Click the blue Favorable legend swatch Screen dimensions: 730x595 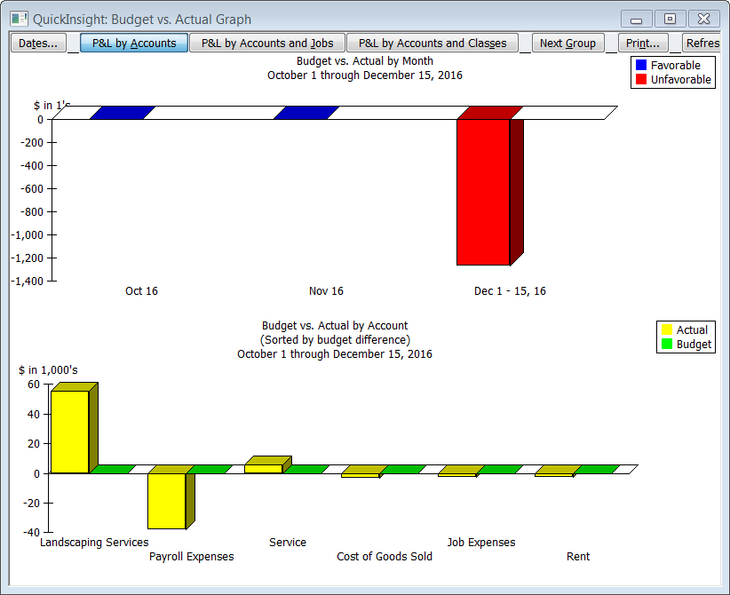coord(641,66)
